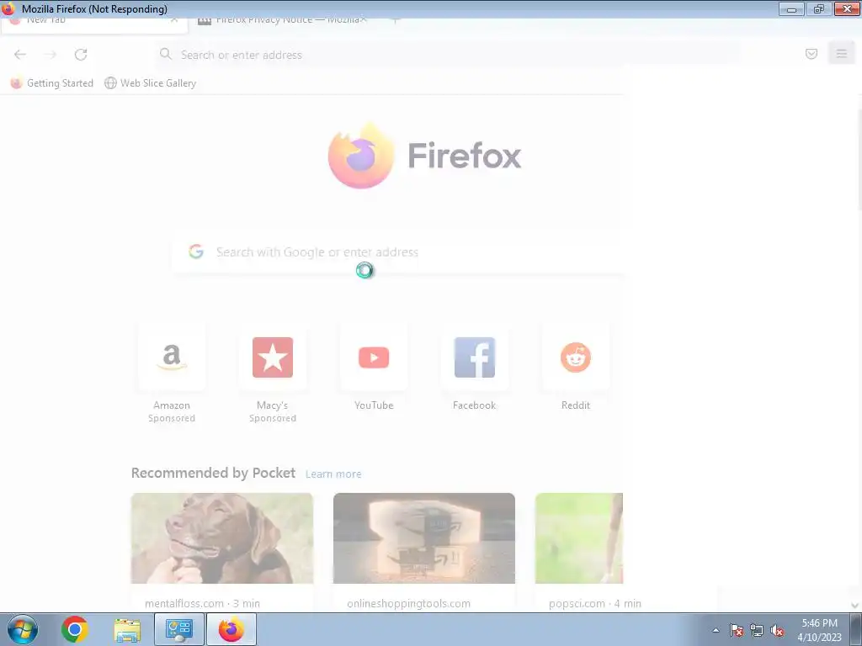Open the mentalfloss.com dog article thumbnail
862x646 pixels.
click(222, 537)
